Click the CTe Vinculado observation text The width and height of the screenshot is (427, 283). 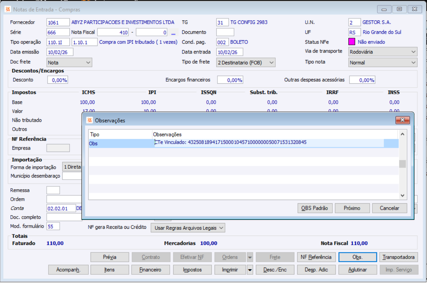tap(230, 142)
